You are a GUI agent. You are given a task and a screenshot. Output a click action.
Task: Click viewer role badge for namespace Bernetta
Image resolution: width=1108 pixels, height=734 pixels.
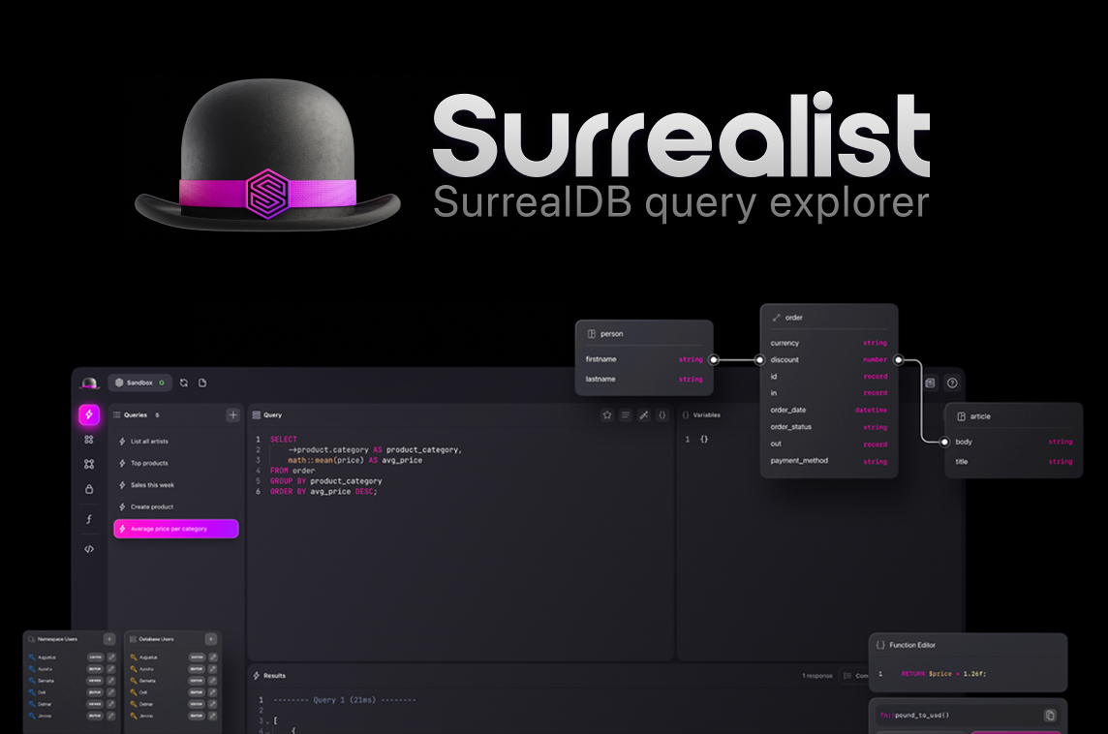(95, 681)
